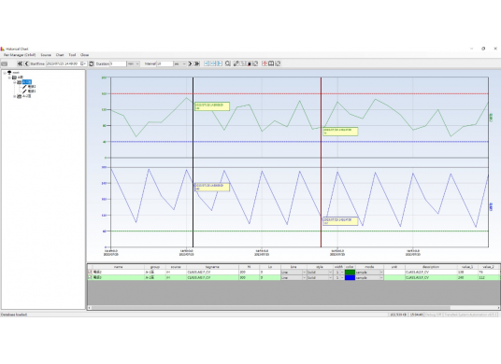Jump back with the double-left arrow icon

click(x=20, y=63)
